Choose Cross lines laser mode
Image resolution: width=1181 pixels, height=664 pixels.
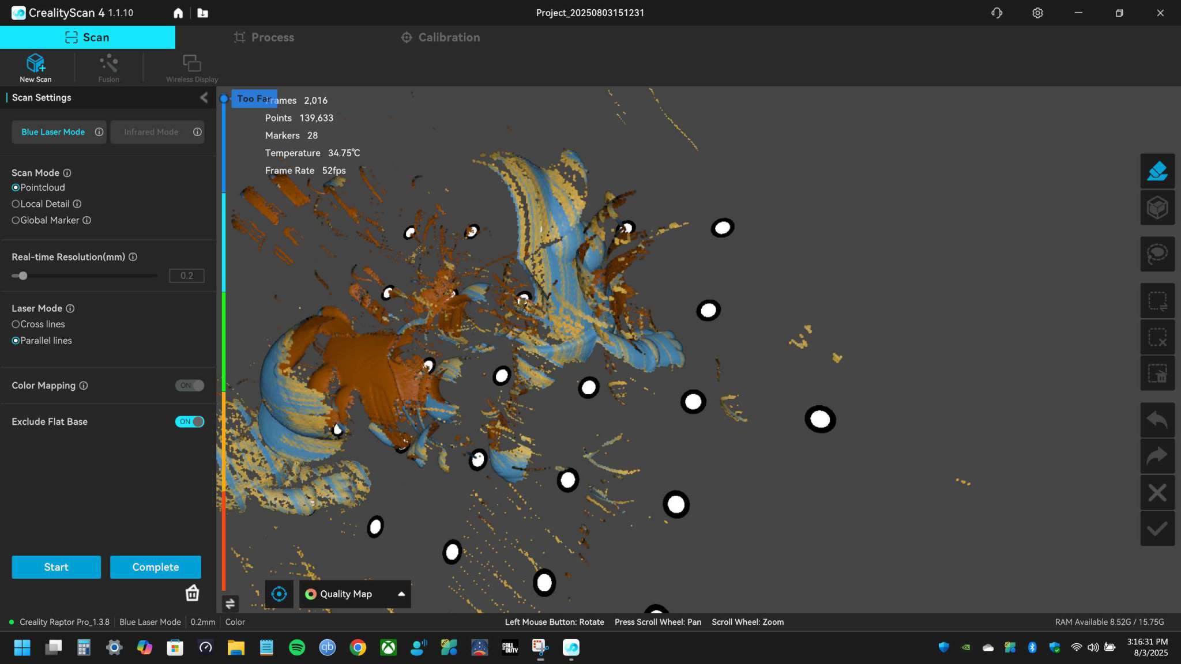38,325
